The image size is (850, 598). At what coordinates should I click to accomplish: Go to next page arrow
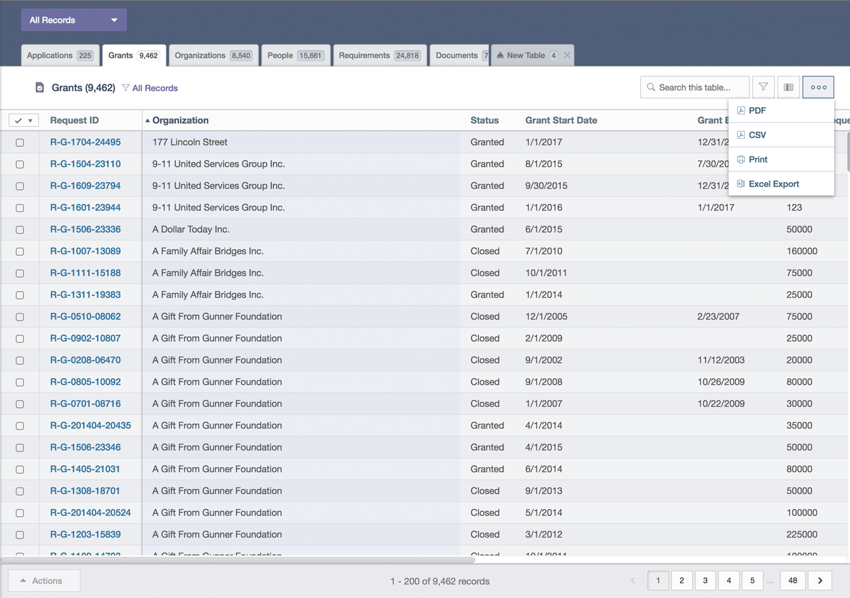[820, 581]
